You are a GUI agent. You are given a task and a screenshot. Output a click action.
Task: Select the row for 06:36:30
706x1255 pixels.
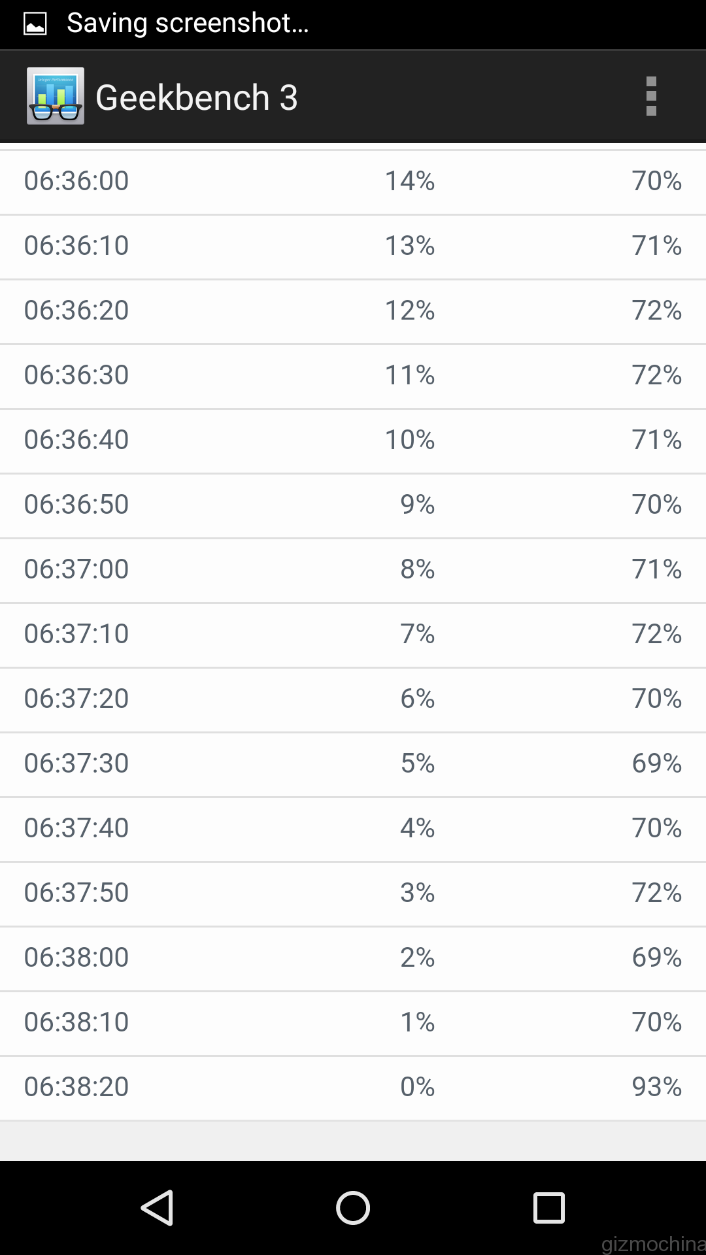pyautogui.click(x=353, y=375)
